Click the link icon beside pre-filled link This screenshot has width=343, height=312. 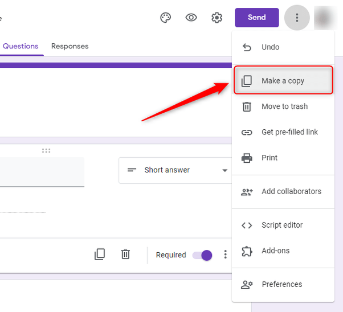(x=247, y=132)
